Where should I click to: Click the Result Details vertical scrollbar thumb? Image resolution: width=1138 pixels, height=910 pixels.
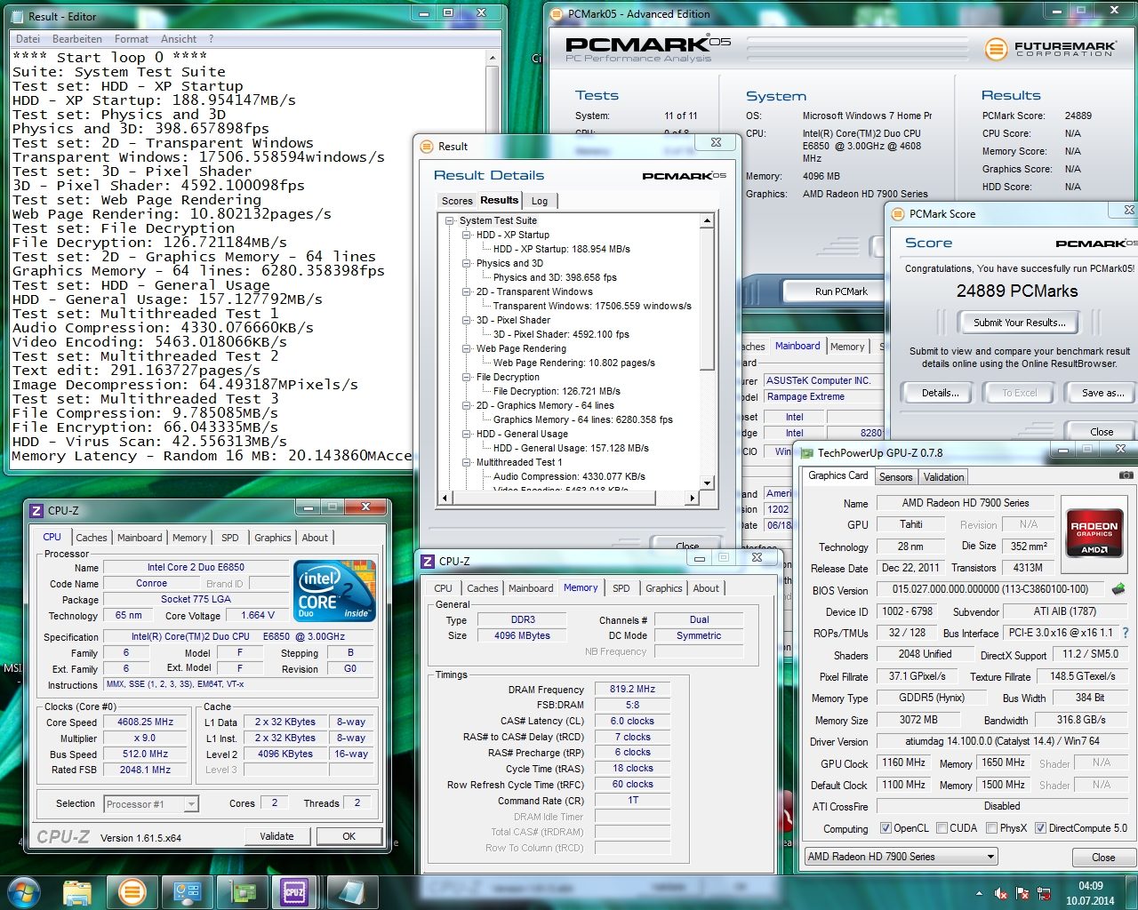tap(707, 299)
